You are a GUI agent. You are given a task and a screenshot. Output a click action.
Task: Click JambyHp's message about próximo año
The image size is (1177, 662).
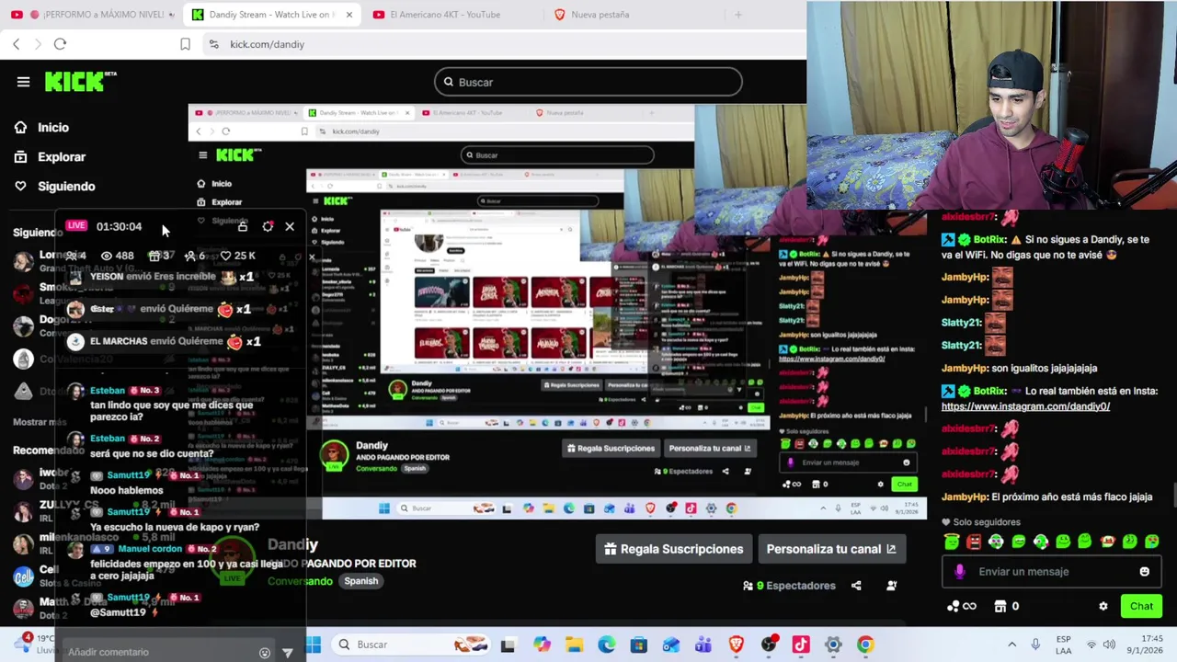[x=1046, y=497]
